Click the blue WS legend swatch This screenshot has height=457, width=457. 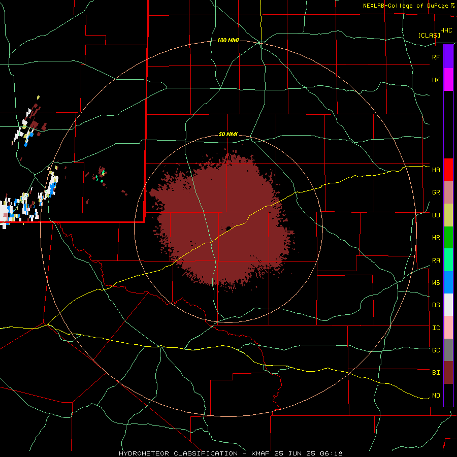(x=448, y=282)
